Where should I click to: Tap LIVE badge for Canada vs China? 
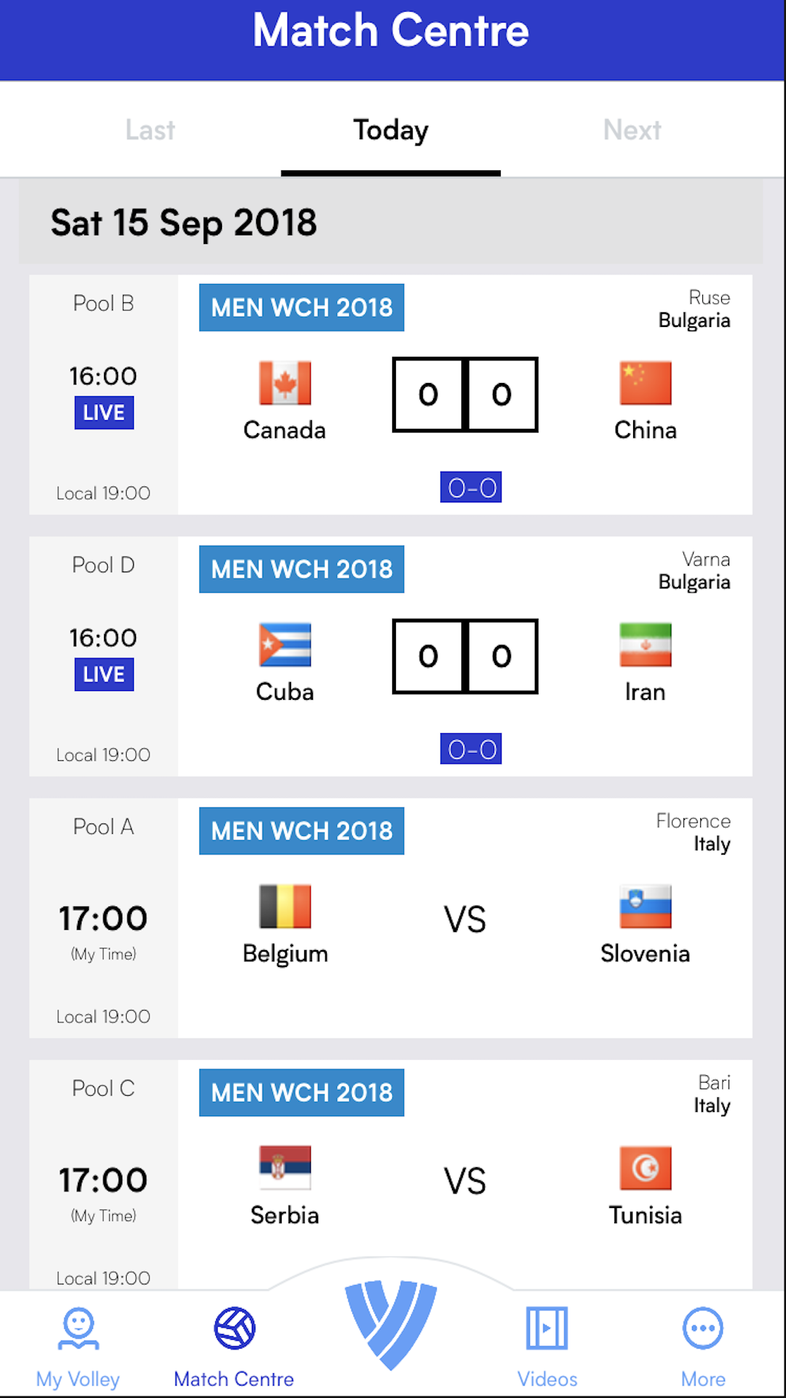tap(104, 413)
